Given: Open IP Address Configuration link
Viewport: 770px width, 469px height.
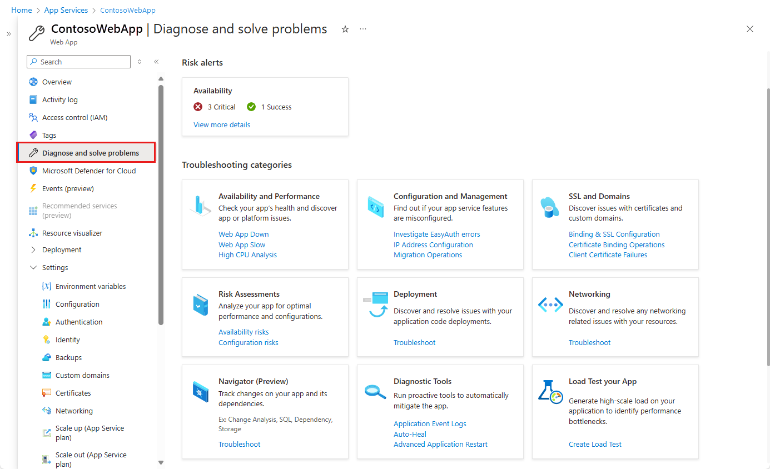Looking at the screenshot, I should pos(433,245).
